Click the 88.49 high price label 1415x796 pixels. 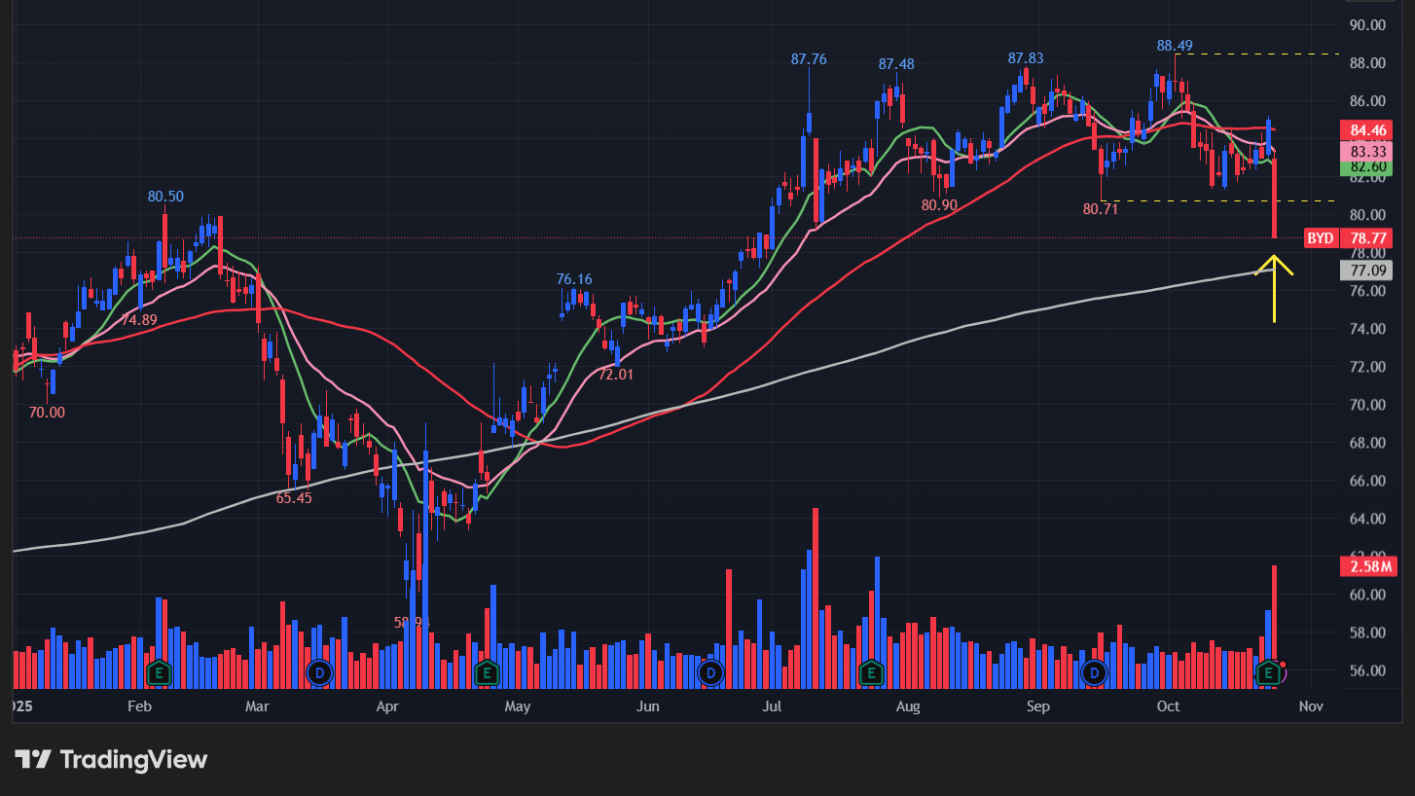pos(1174,46)
